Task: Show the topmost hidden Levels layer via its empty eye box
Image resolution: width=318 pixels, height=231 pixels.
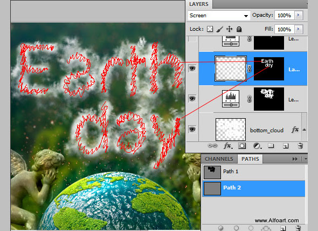Action: [x=192, y=39]
